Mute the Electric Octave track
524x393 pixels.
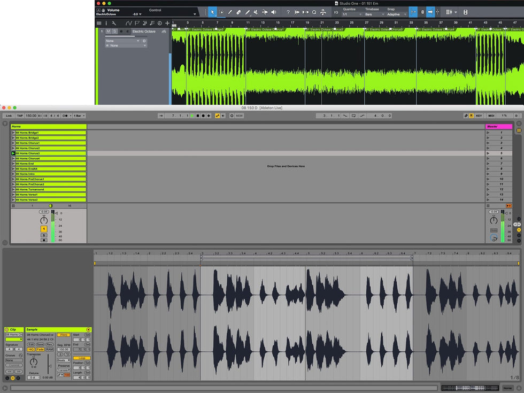click(108, 32)
